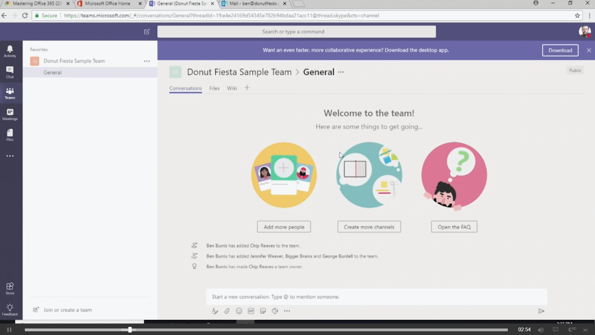Switch to the Files tab
This screenshot has width=595, height=335.
click(x=214, y=88)
